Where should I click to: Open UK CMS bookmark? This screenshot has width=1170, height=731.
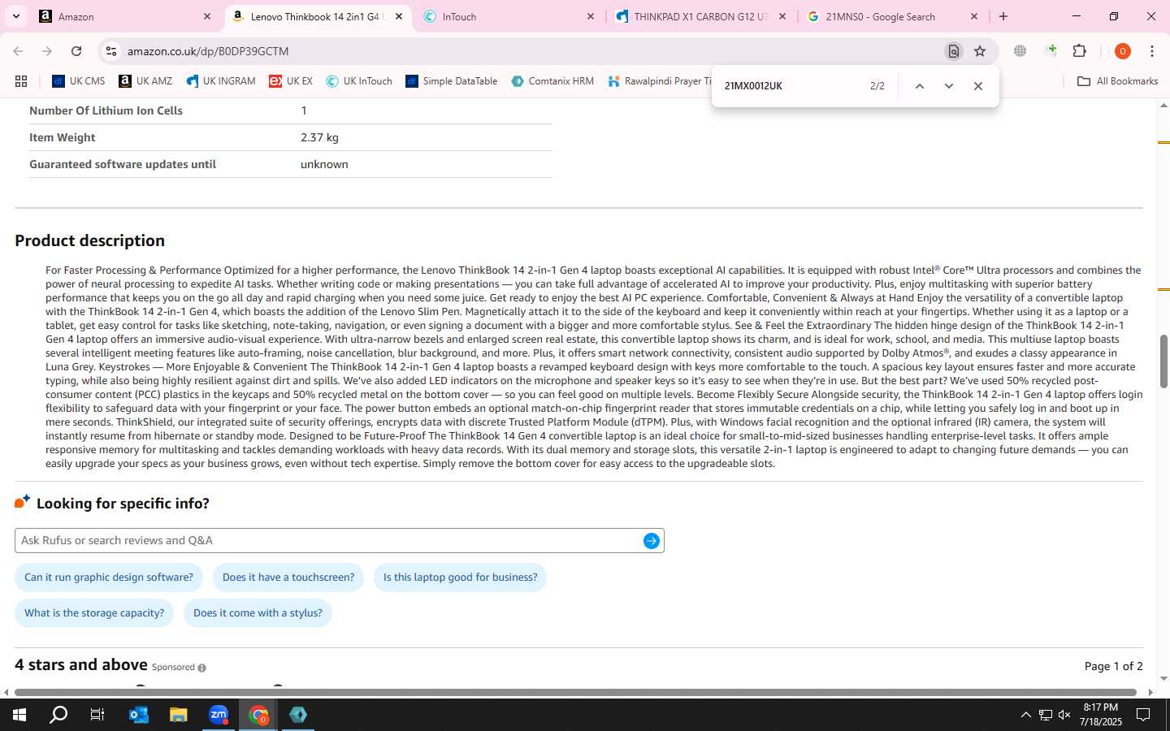point(79,81)
